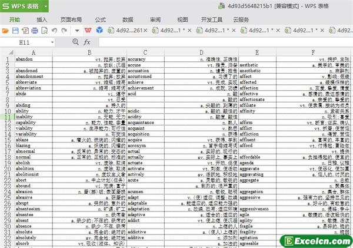This screenshot has width=353, height=248.
Task: Click the cell containing affordable
Action: 257,157
